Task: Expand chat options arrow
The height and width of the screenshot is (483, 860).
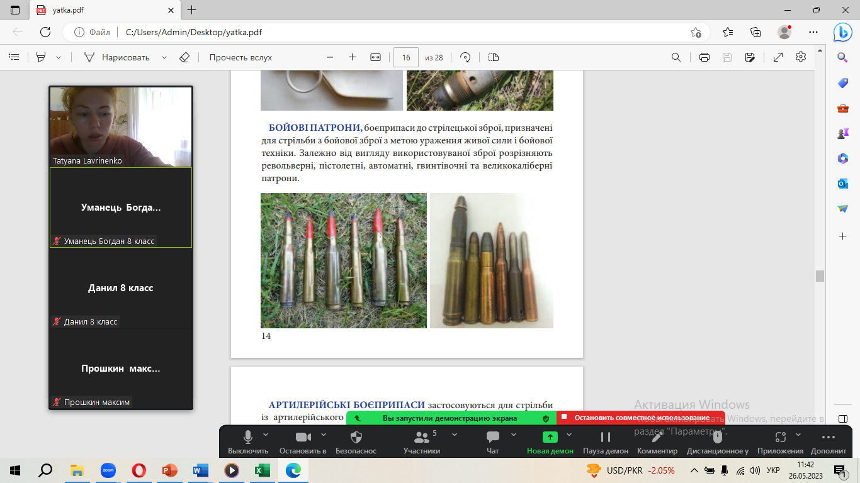Action: [x=513, y=434]
